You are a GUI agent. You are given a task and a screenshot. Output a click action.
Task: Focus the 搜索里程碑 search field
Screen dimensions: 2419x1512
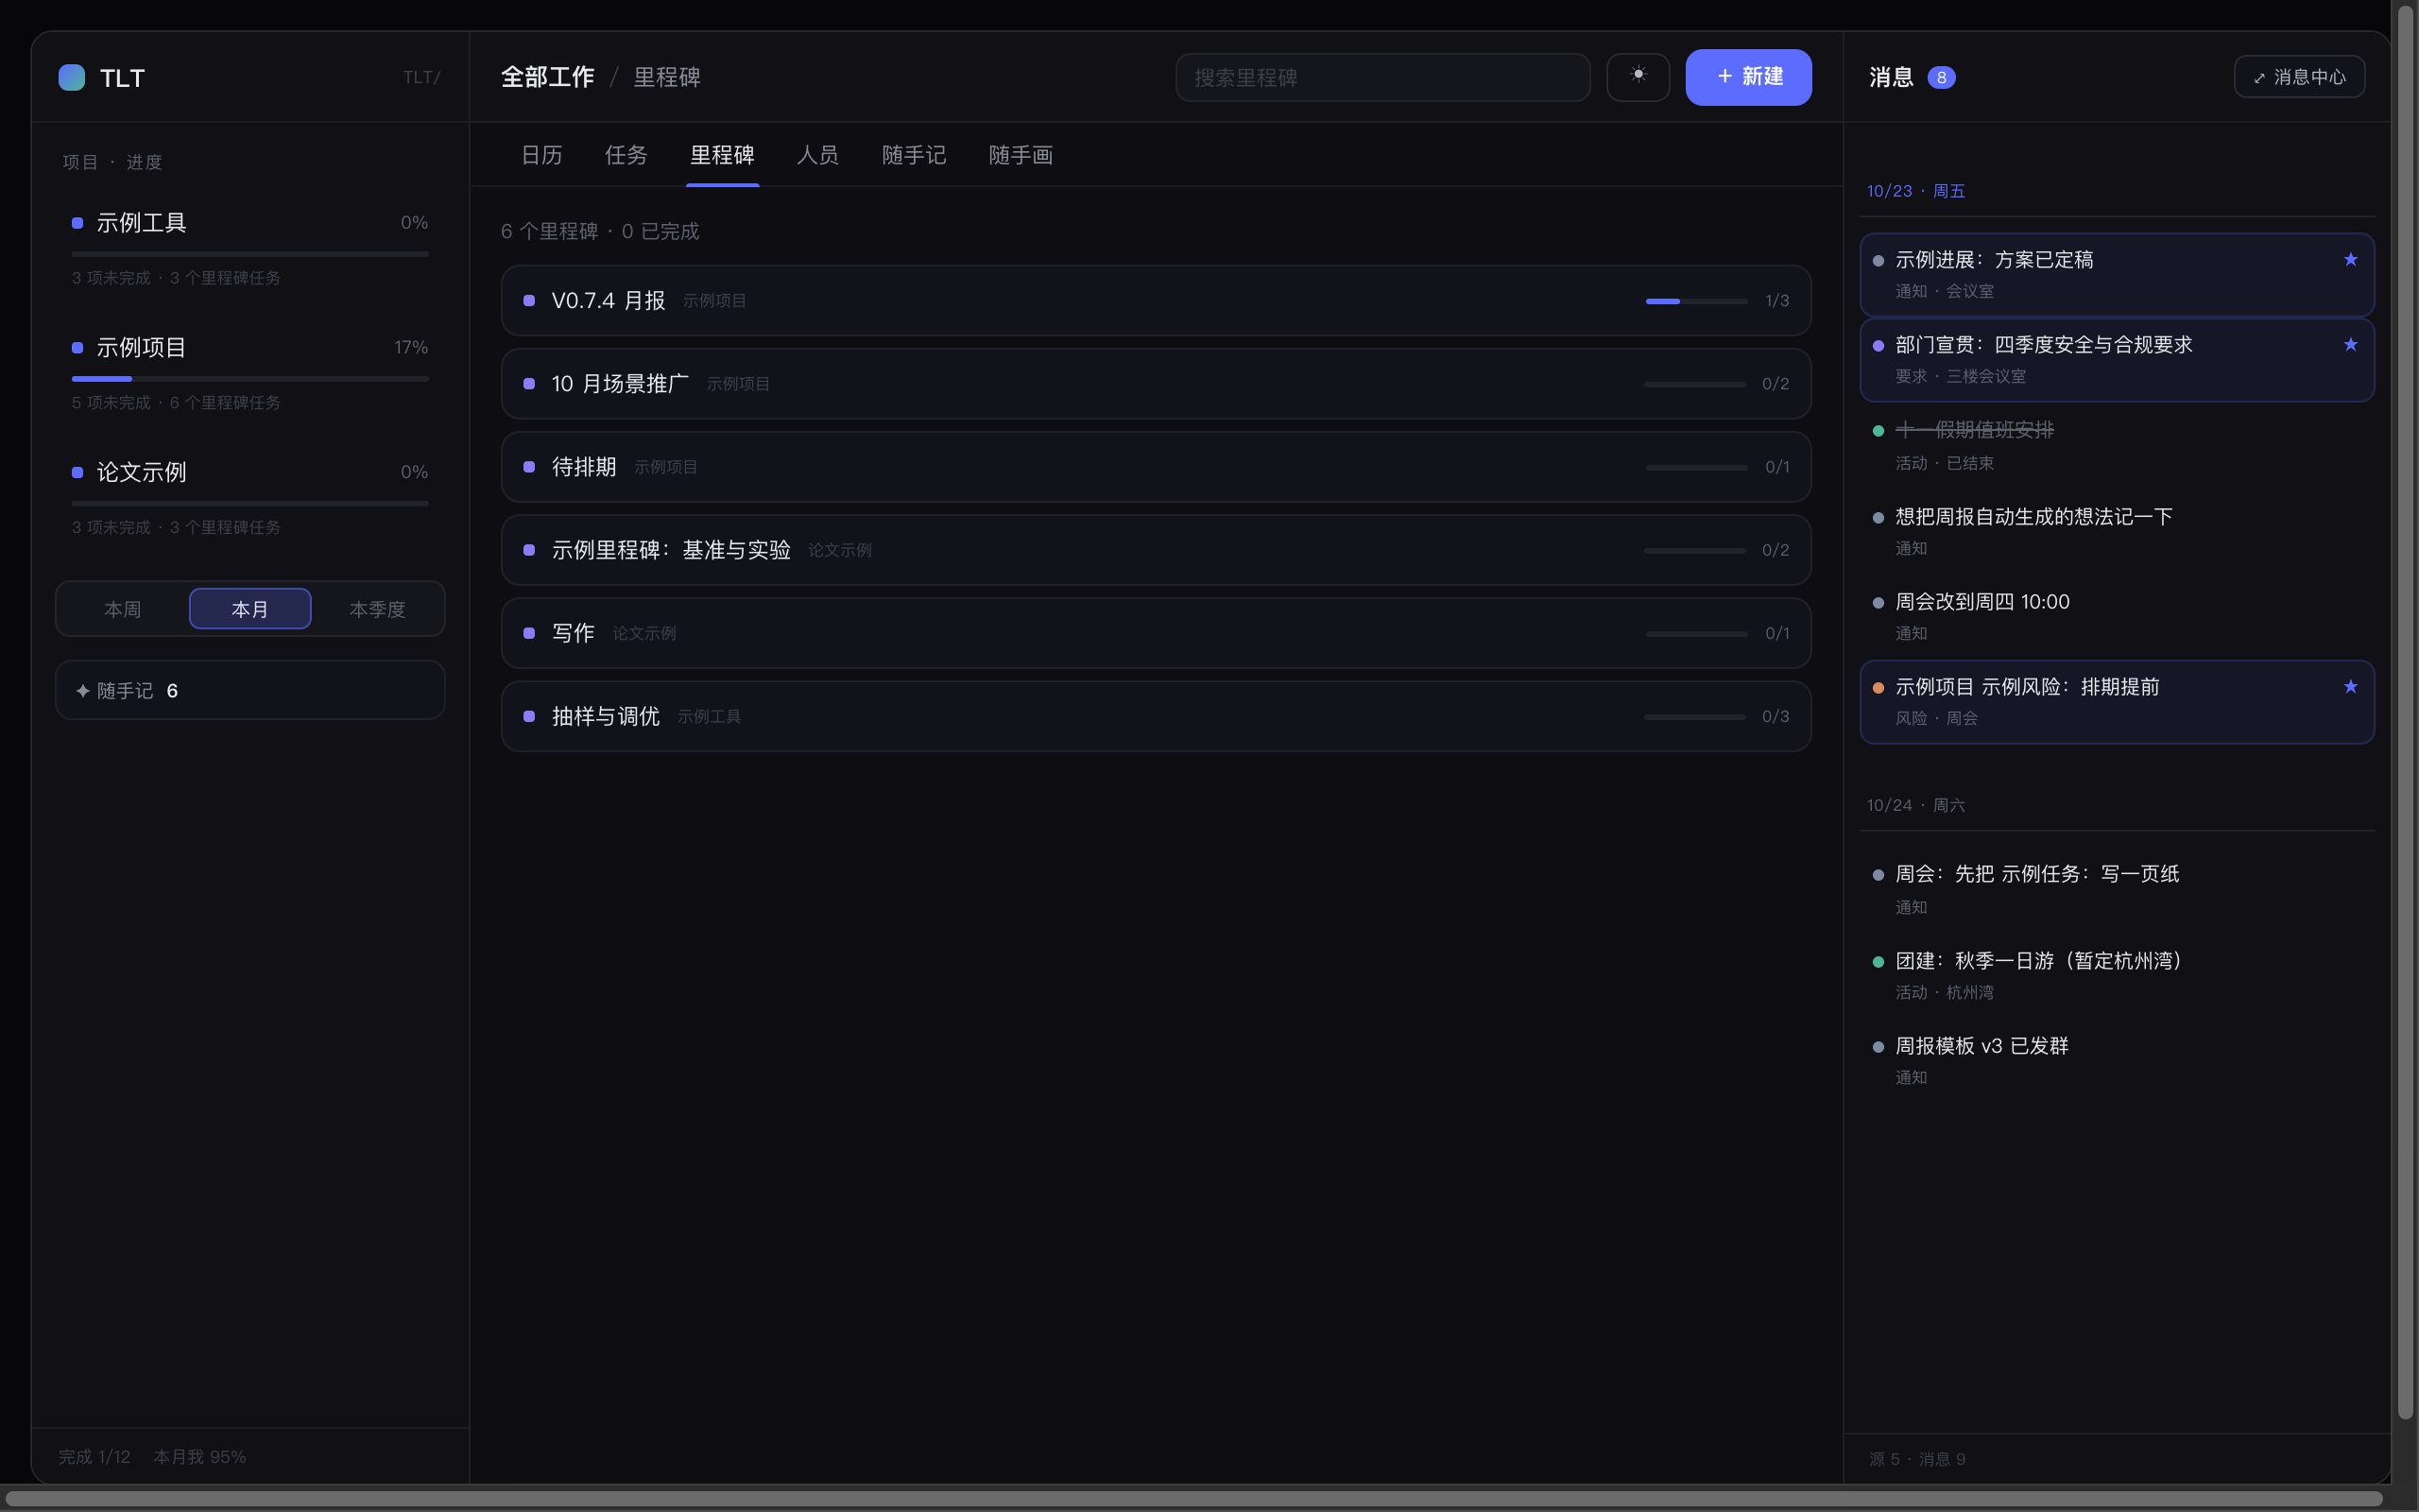pyautogui.click(x=1382, y=77)
